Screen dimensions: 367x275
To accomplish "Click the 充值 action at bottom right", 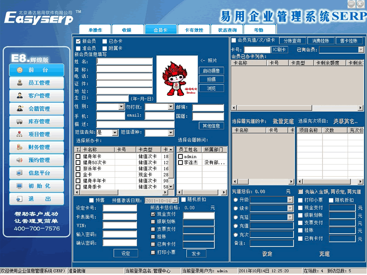I will pos(324,254).
